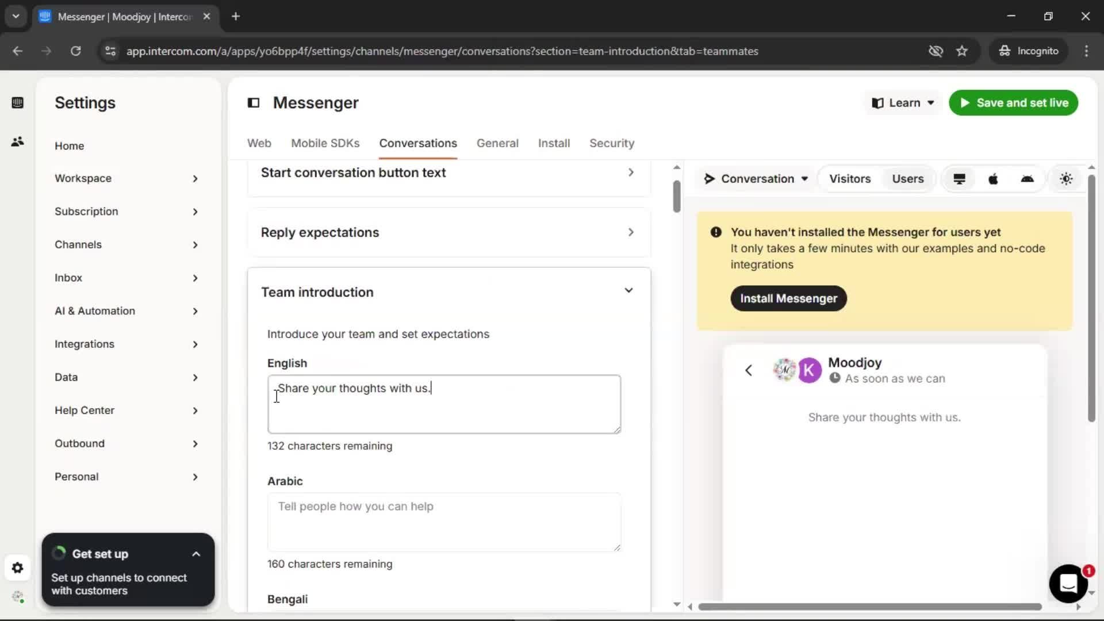Click the Incognito profile button
Screen dimensions: 1104x621
1029,51
